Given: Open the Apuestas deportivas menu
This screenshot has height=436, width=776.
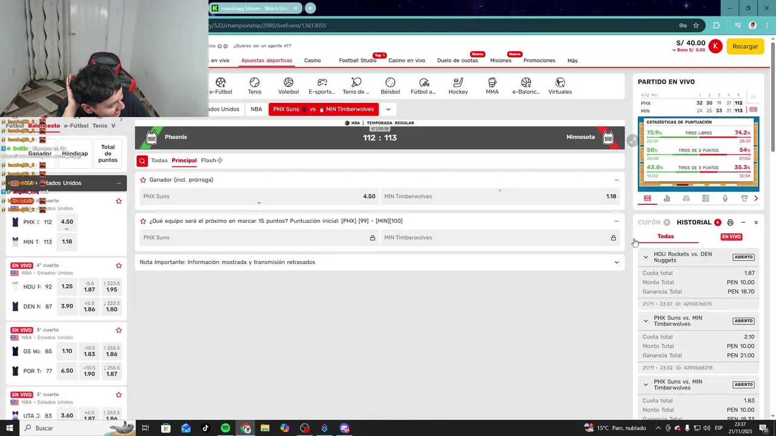Looking at the screenshot, I should (267, 61).
